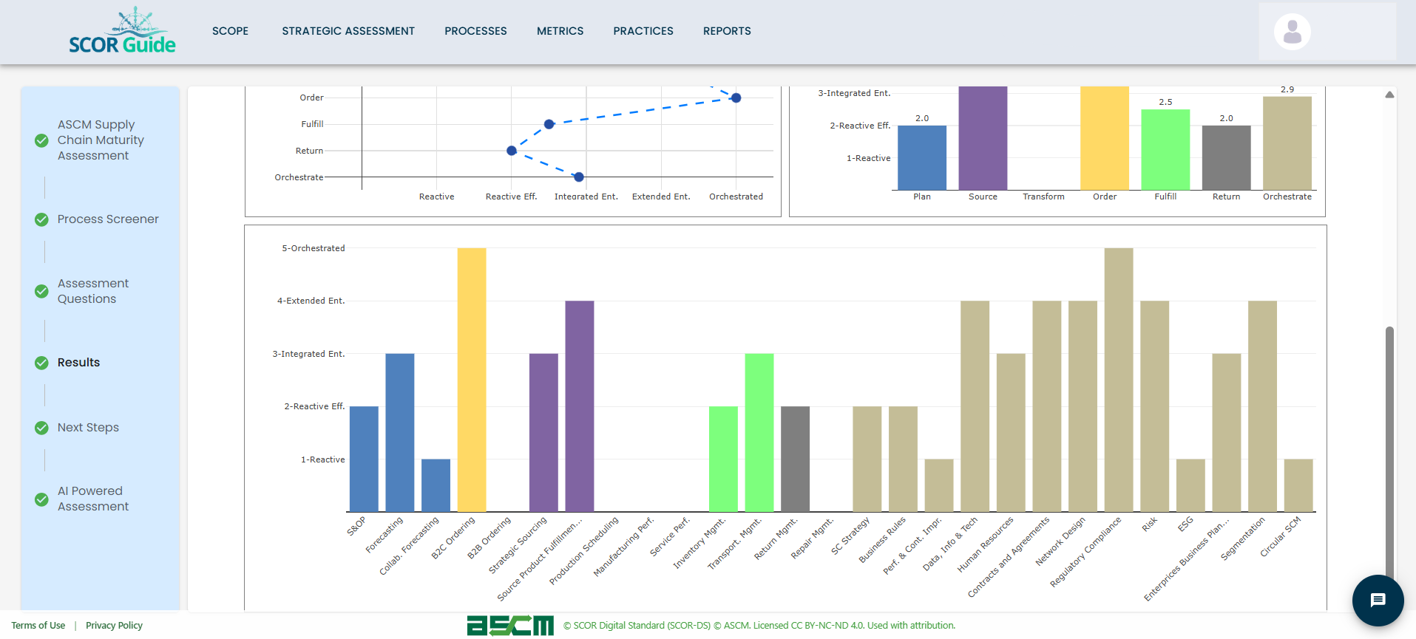
Task: Open the AI Powered Assessment step
Action: click(x=93, y=499)
